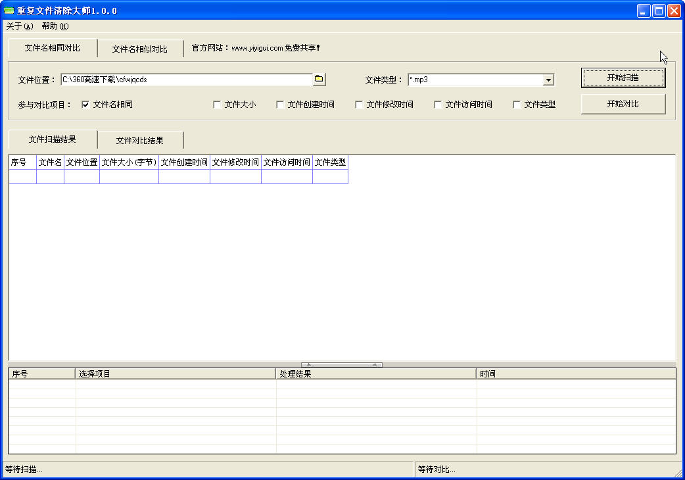The height and width of the screenshot is (480, 685).
Task: Select the 文件名相同对比 tab
Action: click(52, 48)
